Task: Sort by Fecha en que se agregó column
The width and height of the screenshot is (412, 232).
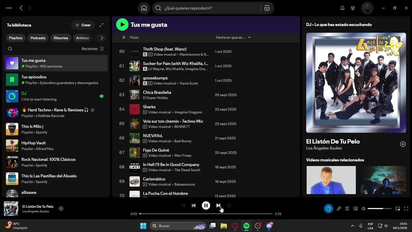Action: [x=233, y=37]
